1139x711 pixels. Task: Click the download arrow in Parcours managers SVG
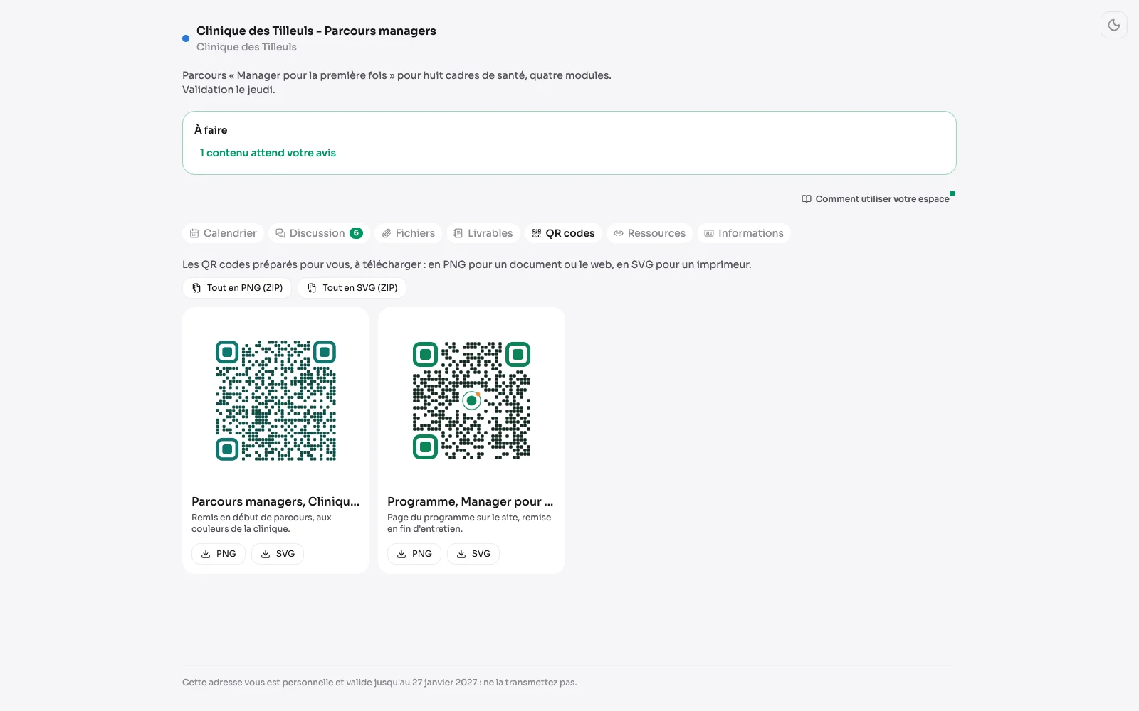click(266, 554)
